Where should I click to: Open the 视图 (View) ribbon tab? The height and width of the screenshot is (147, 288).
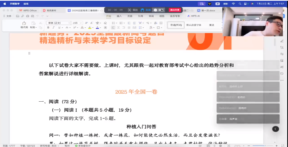(162, 16)
